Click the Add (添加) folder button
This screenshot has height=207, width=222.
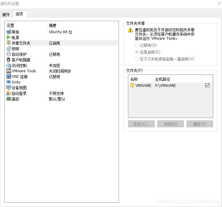pos(141,124)
